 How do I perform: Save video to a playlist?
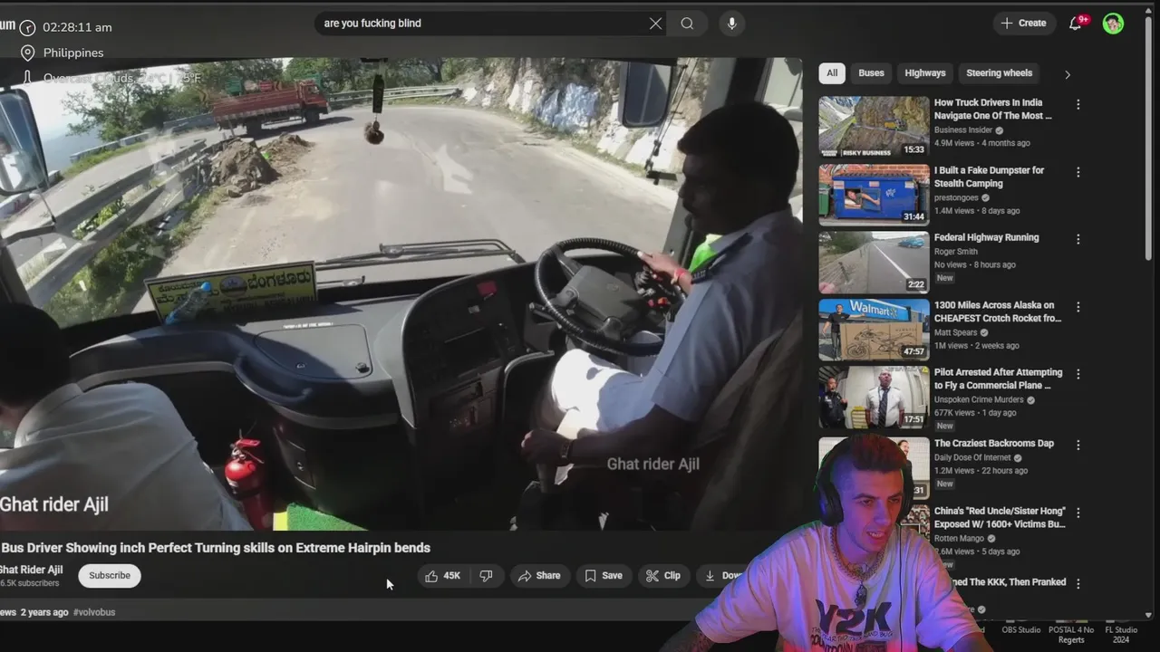[604, 576]
